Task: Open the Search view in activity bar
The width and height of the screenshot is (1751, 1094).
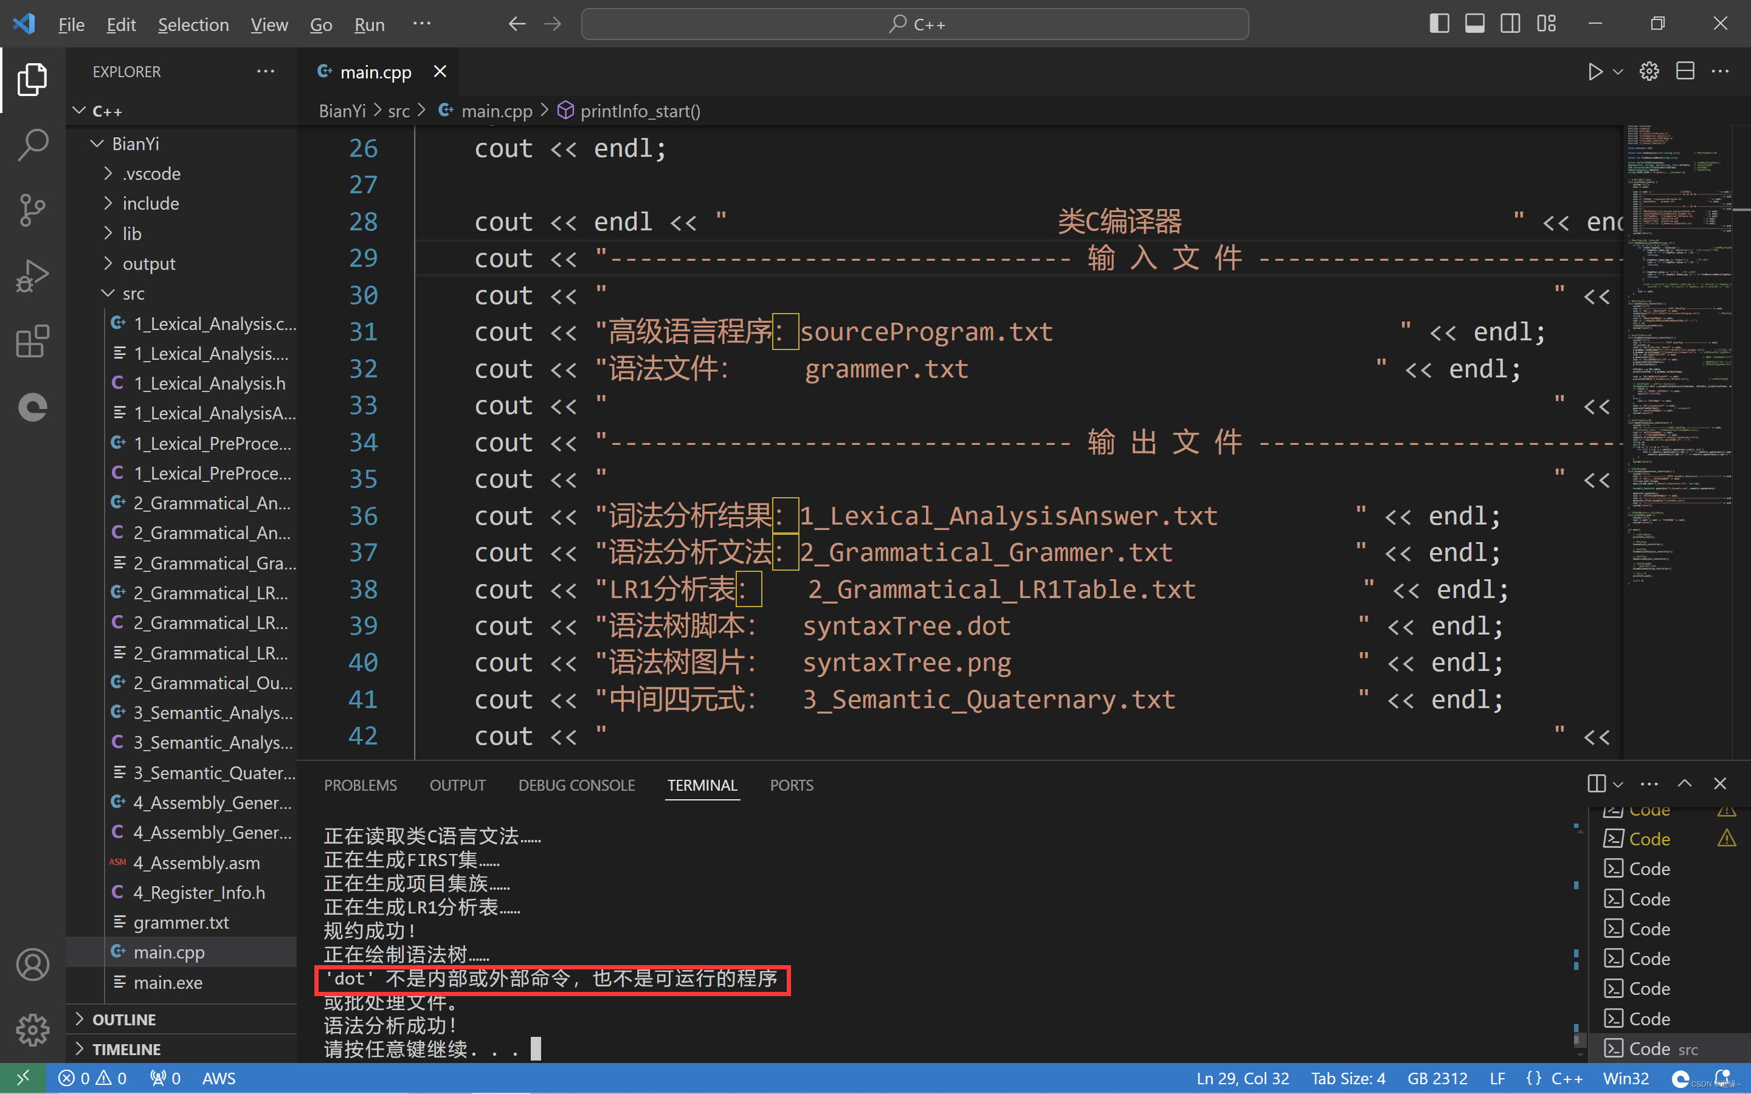Action: 33,144
